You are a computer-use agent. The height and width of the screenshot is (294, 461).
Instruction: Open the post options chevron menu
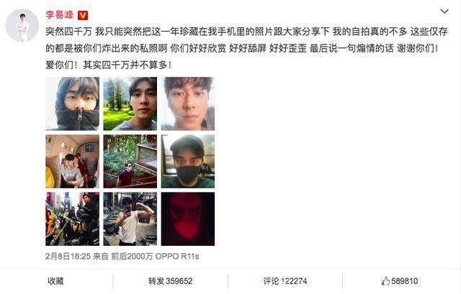point(444,12)
